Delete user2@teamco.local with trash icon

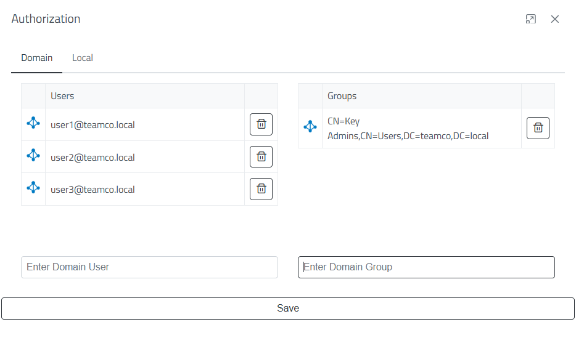coord(261,157)
